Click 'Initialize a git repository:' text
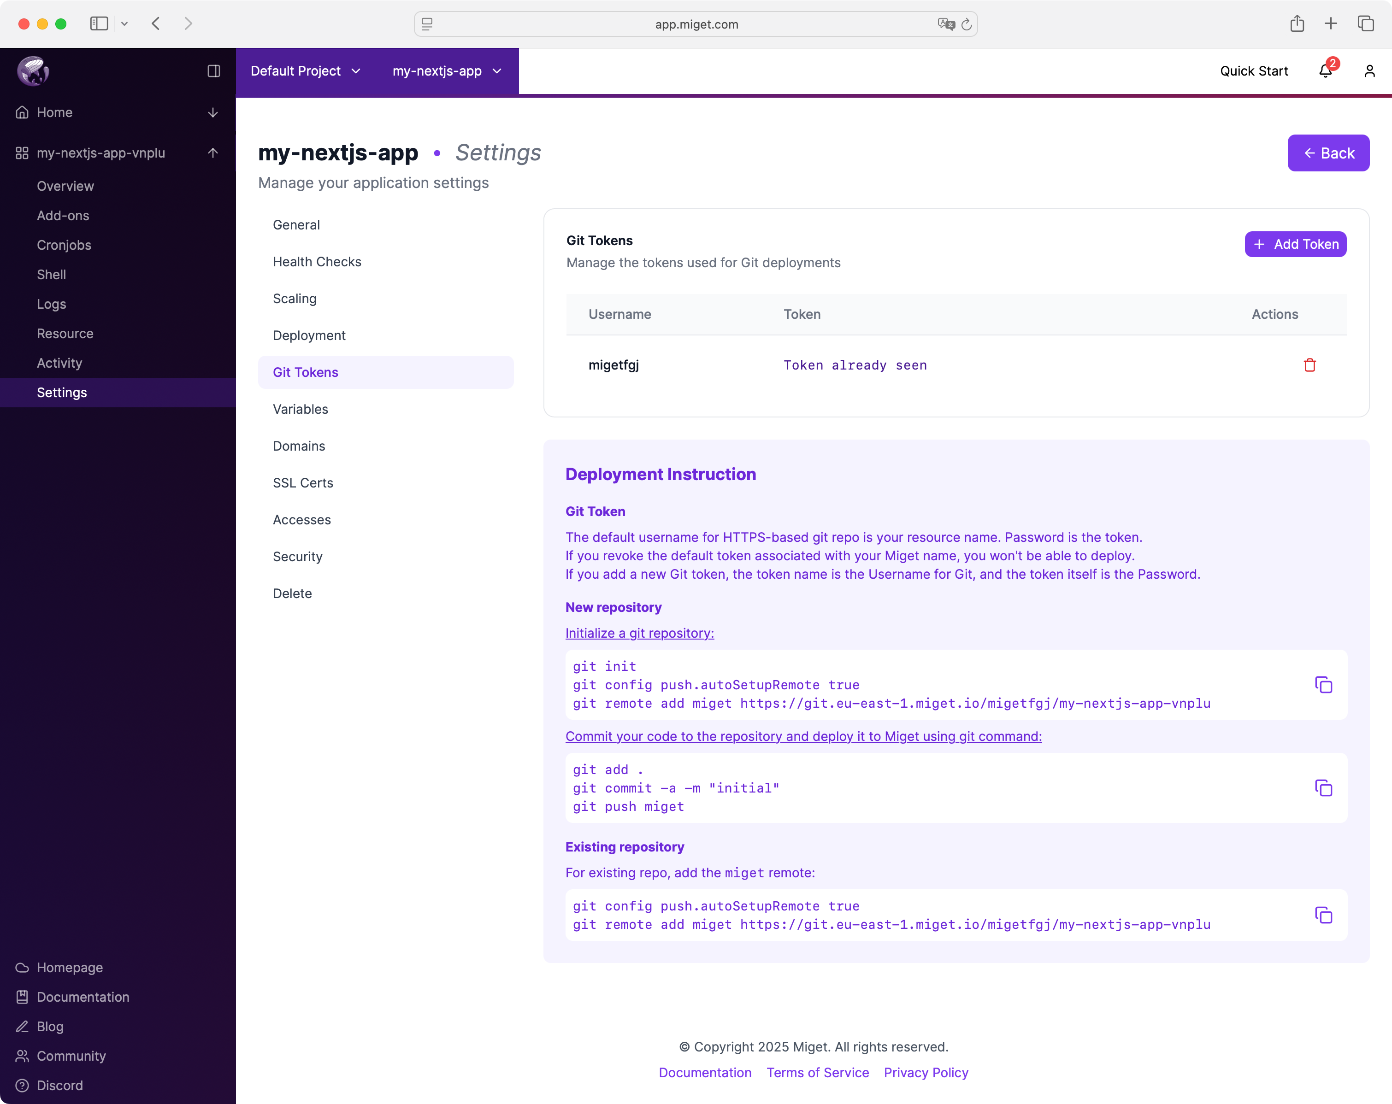The image size is (1392, 1104). click(639, 633)
